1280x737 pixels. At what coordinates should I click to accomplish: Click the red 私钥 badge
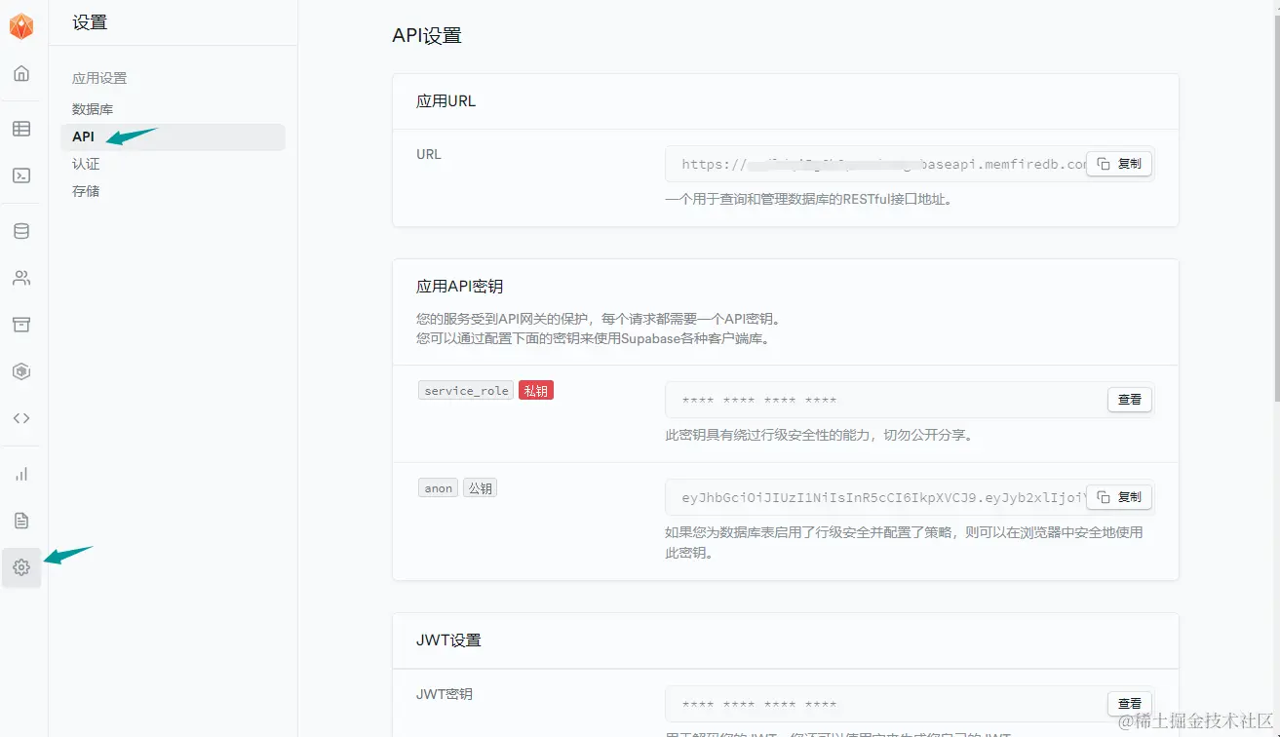point(536,391)
